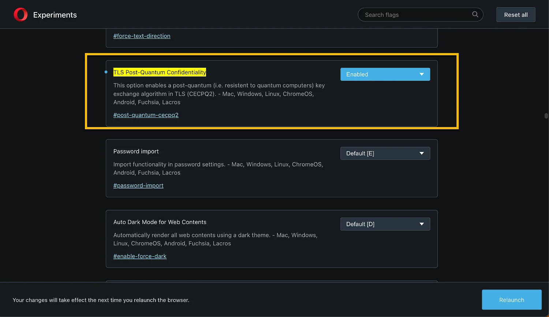Click the Opera logo icon
This screenshot has width=549, height=317.
20,15
